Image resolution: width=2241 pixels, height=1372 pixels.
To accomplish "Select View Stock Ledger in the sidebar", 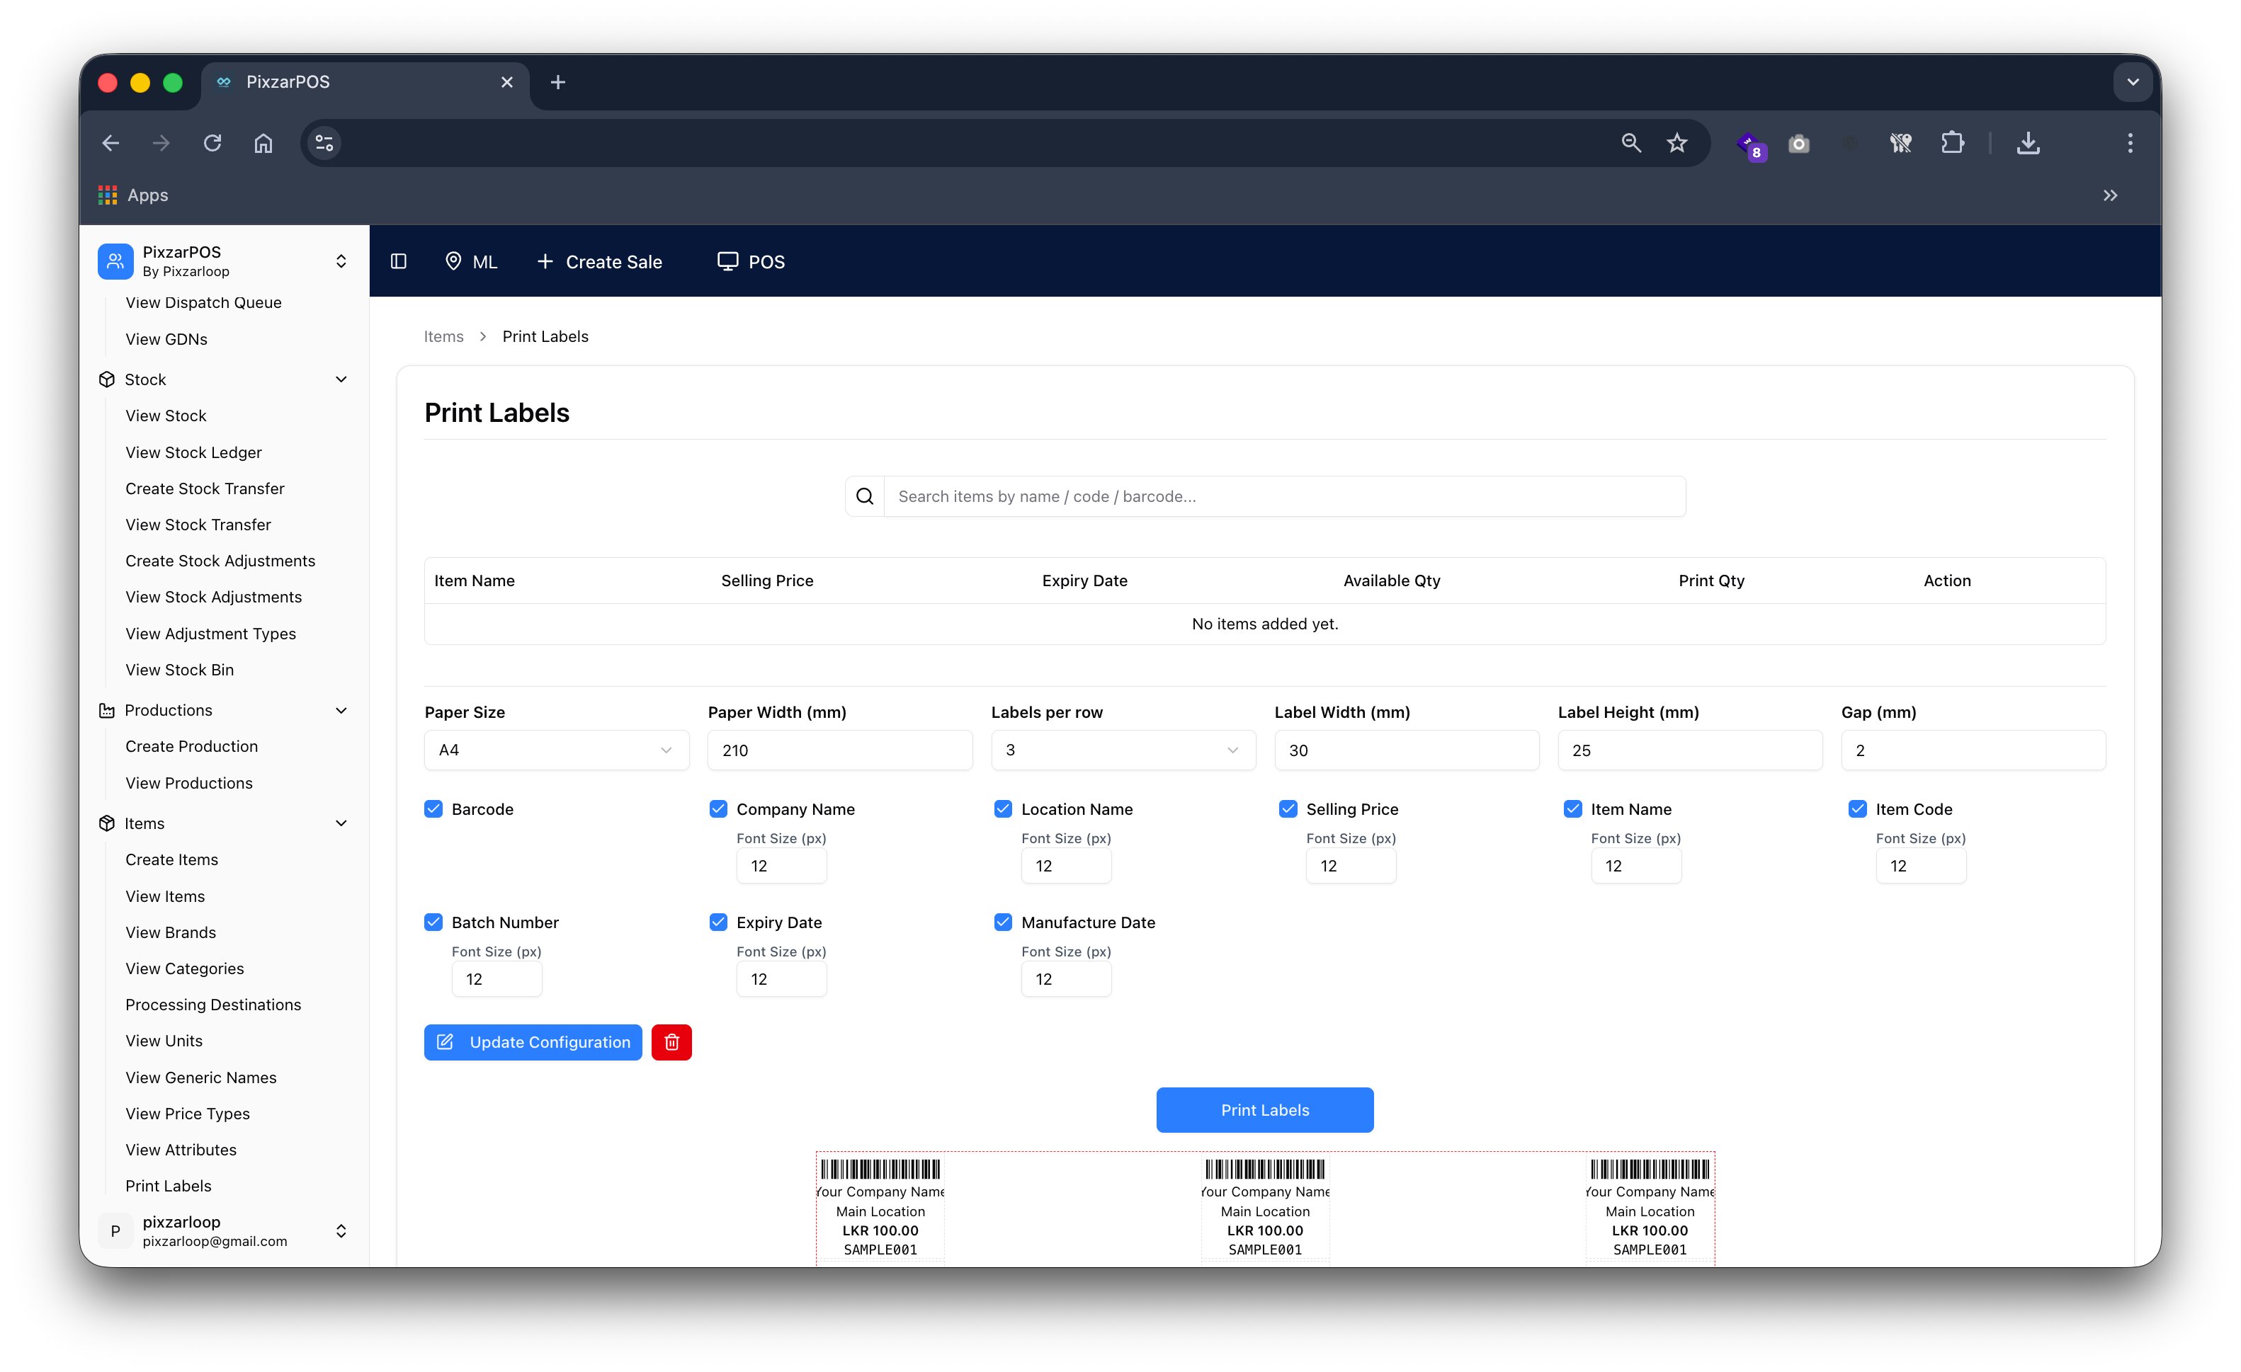I will pyautogui.click(x=193, y=452).
